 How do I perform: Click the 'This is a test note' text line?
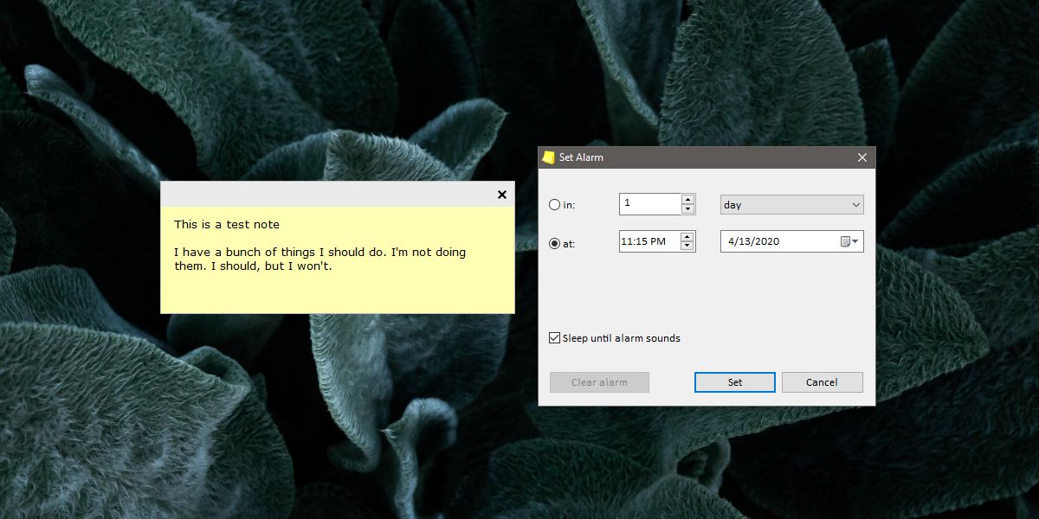pyautogui.click(x=227, y=224)
